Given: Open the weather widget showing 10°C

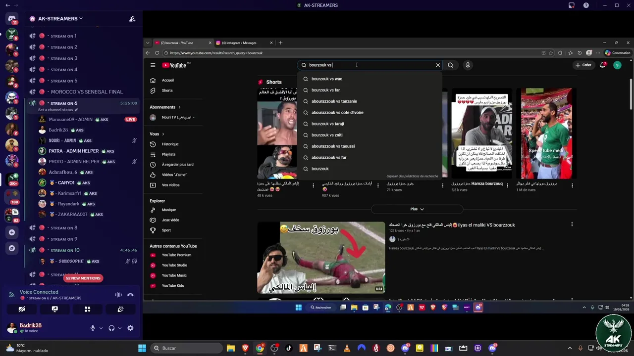Looking at the screenshot, I should 27,348.
